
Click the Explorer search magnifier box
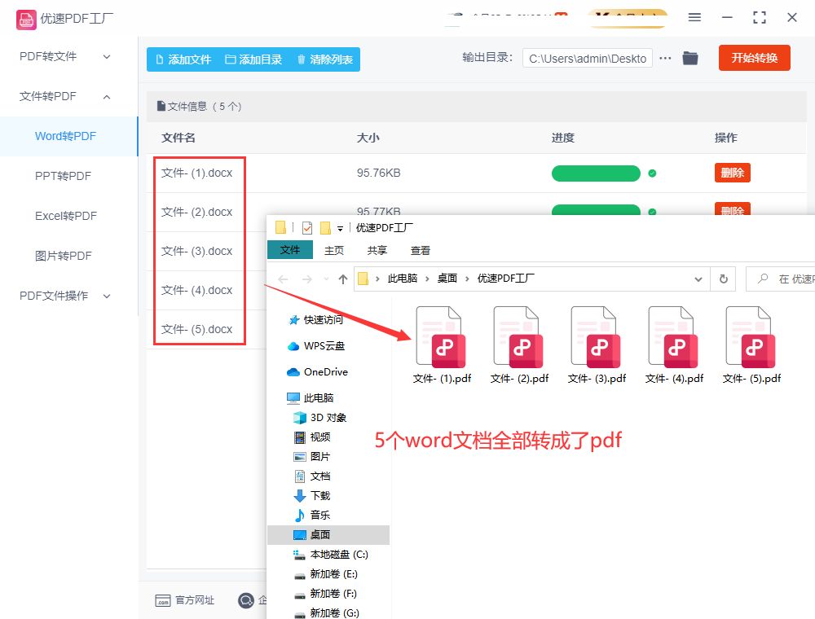click(x=781, y=279)
